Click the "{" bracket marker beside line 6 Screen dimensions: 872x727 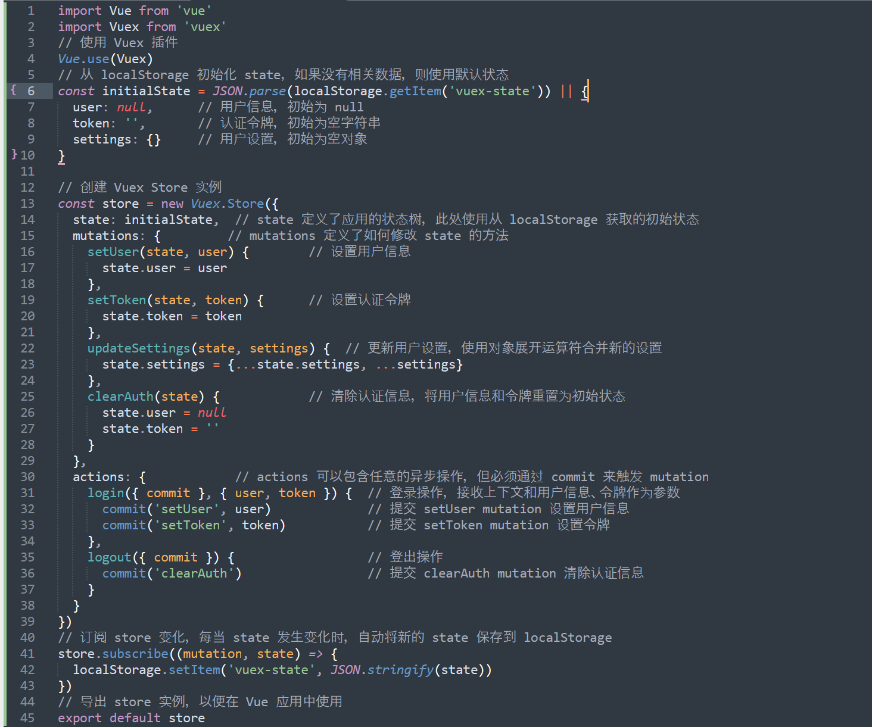click(14, 90)
